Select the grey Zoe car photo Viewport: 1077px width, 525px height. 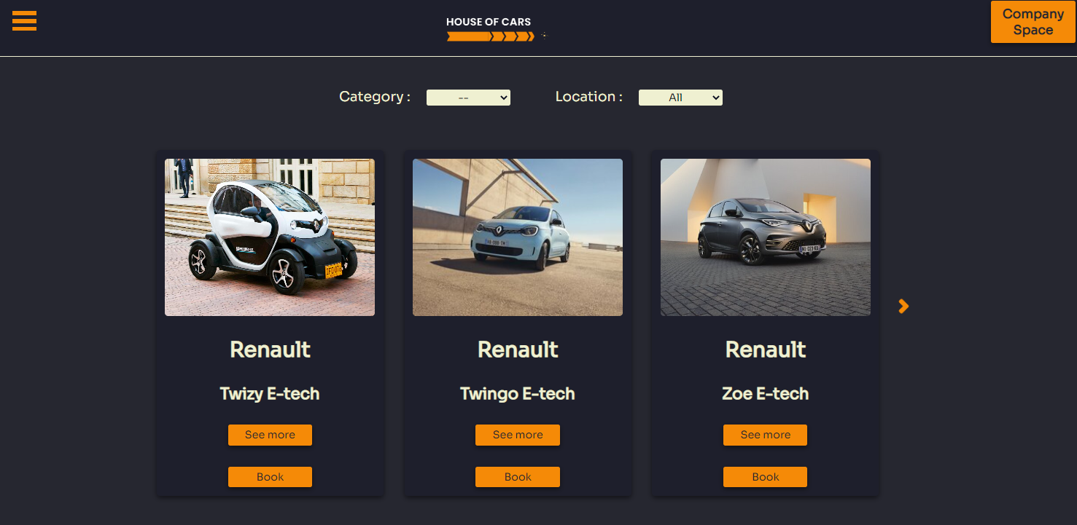pos(766,237)
